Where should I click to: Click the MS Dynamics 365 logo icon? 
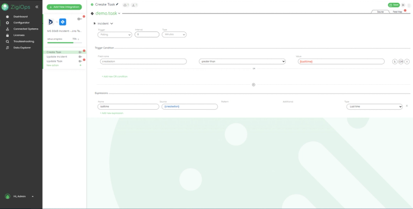(x=51, y=22)
